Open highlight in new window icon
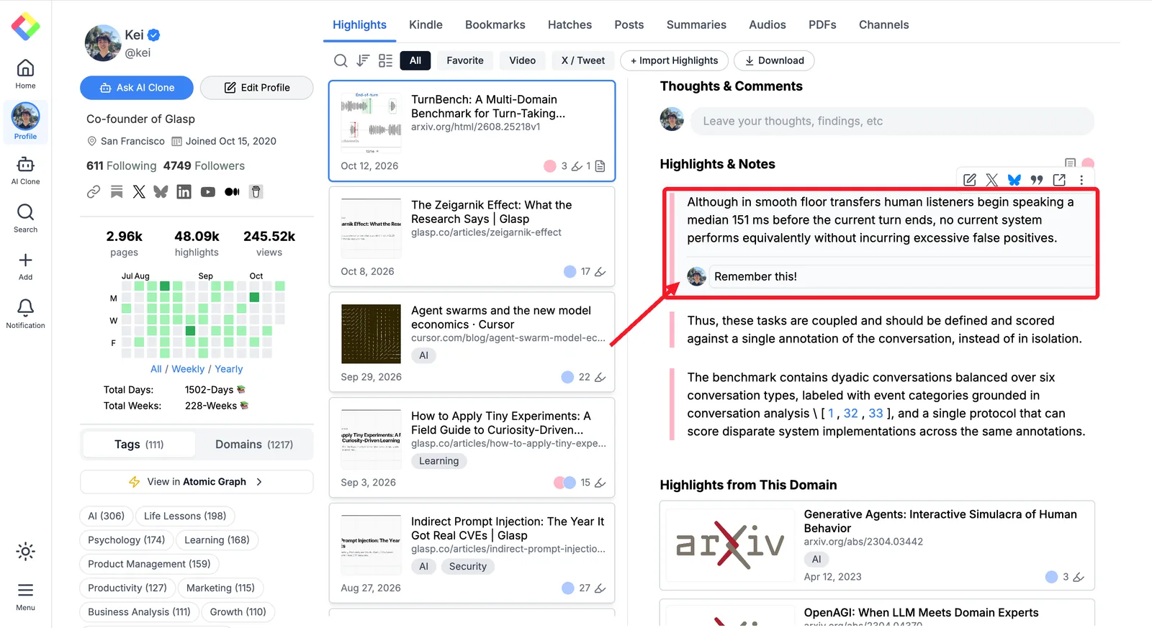Screen dimensions: 1152x628 [1059, 180]
